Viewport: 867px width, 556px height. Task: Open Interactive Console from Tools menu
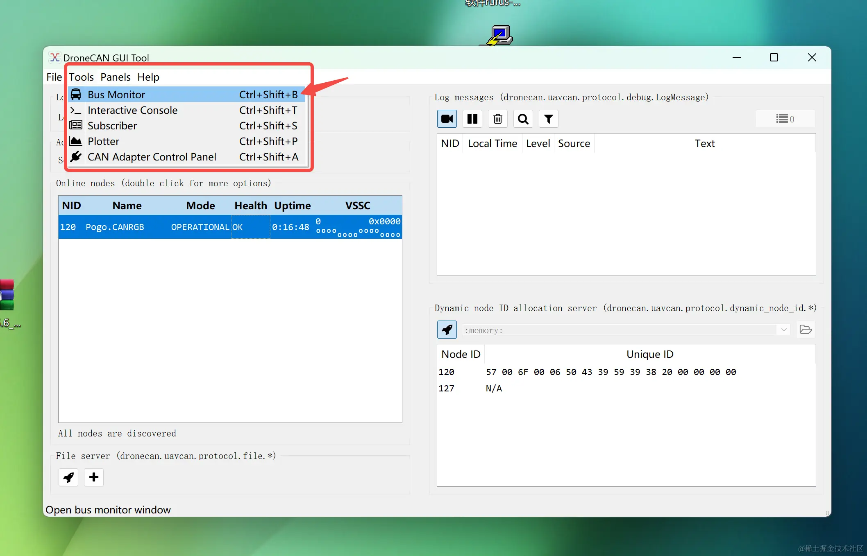[x=132, y=110]
